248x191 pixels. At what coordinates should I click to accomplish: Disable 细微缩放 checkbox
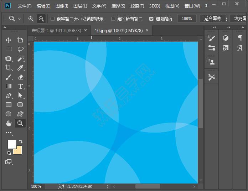[x=151, y=19]
